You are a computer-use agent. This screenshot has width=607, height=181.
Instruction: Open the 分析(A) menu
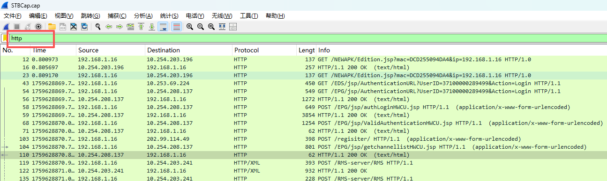(143, 16)
